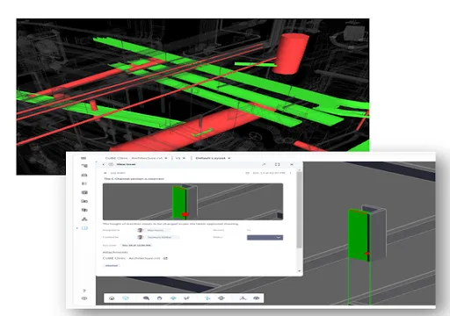450x316 pixels.
Task: Click the Assigned to user chip
Action: click(x=153, y=230)
